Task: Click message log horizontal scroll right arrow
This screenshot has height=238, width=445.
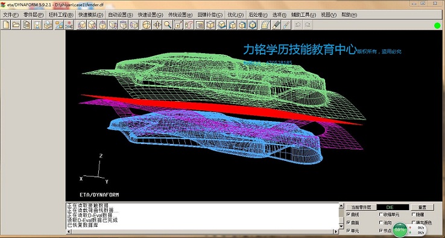Action: (x=336, y=231)
